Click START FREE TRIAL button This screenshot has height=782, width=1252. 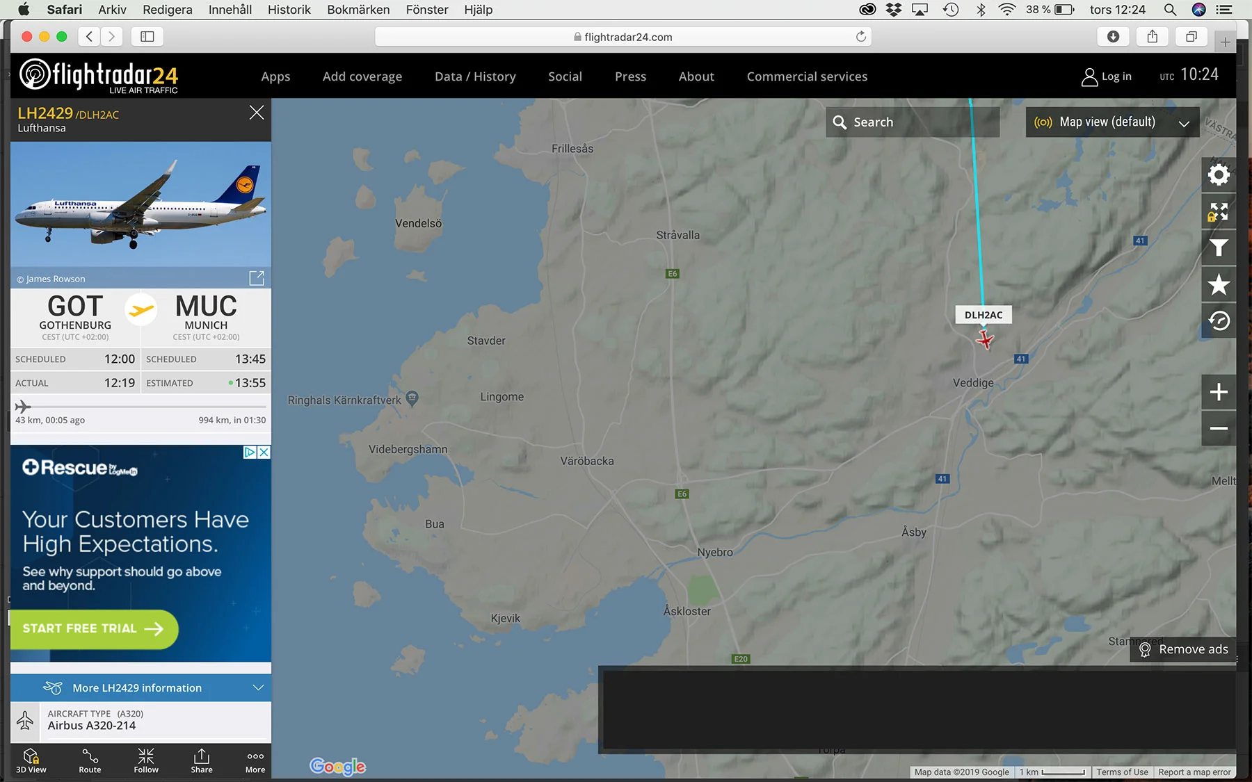tap(94, 628)
